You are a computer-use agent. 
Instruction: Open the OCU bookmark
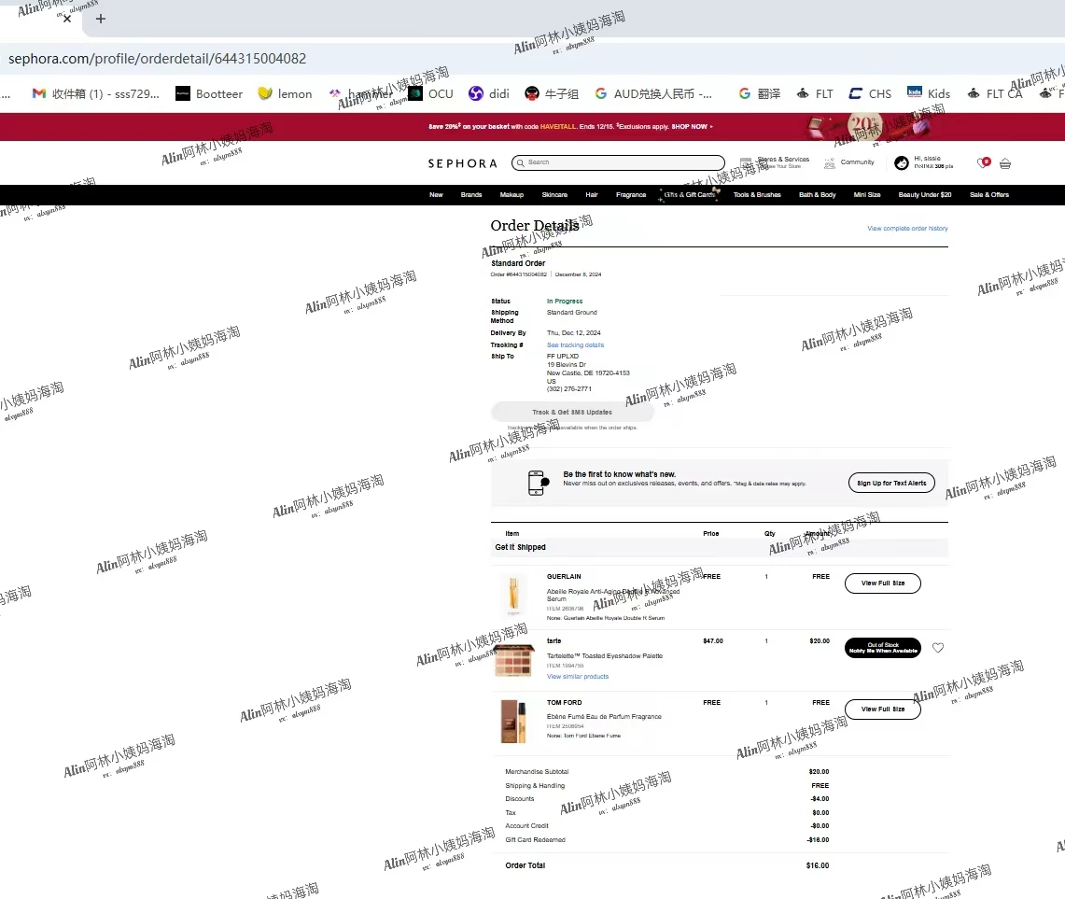point(430,93)
